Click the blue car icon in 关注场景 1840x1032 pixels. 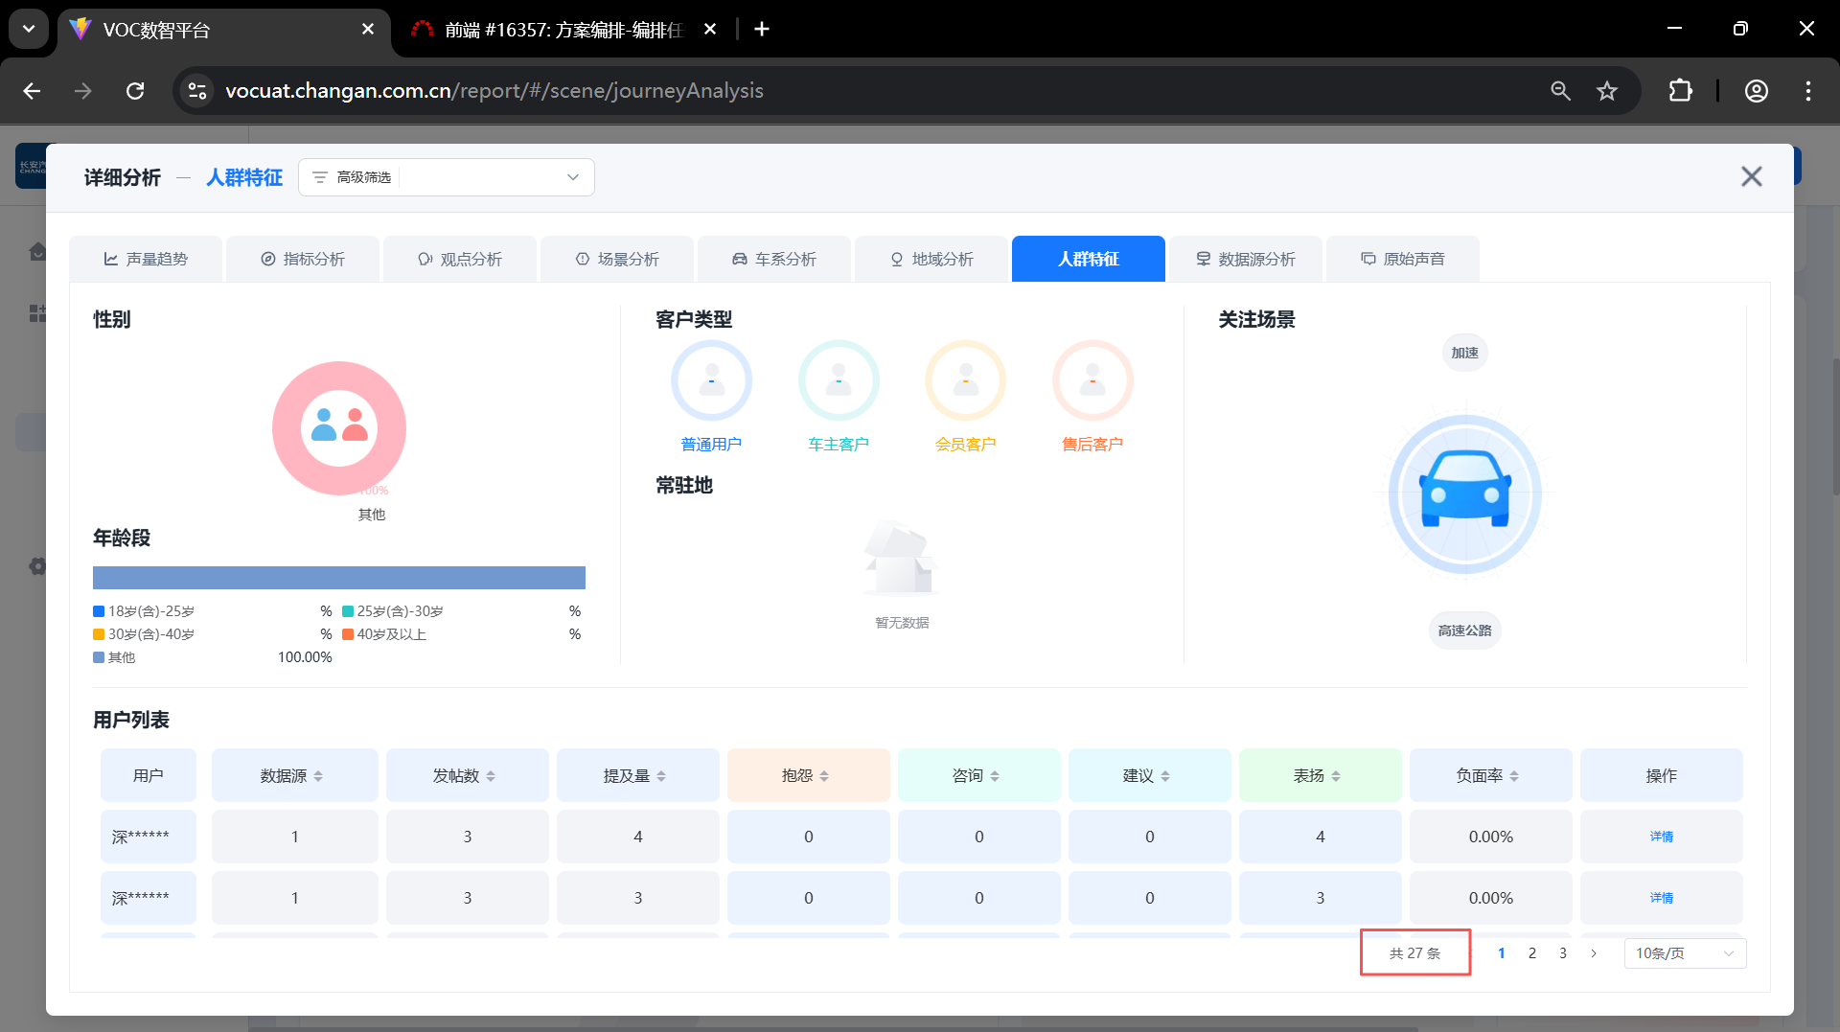(1464, 493)
